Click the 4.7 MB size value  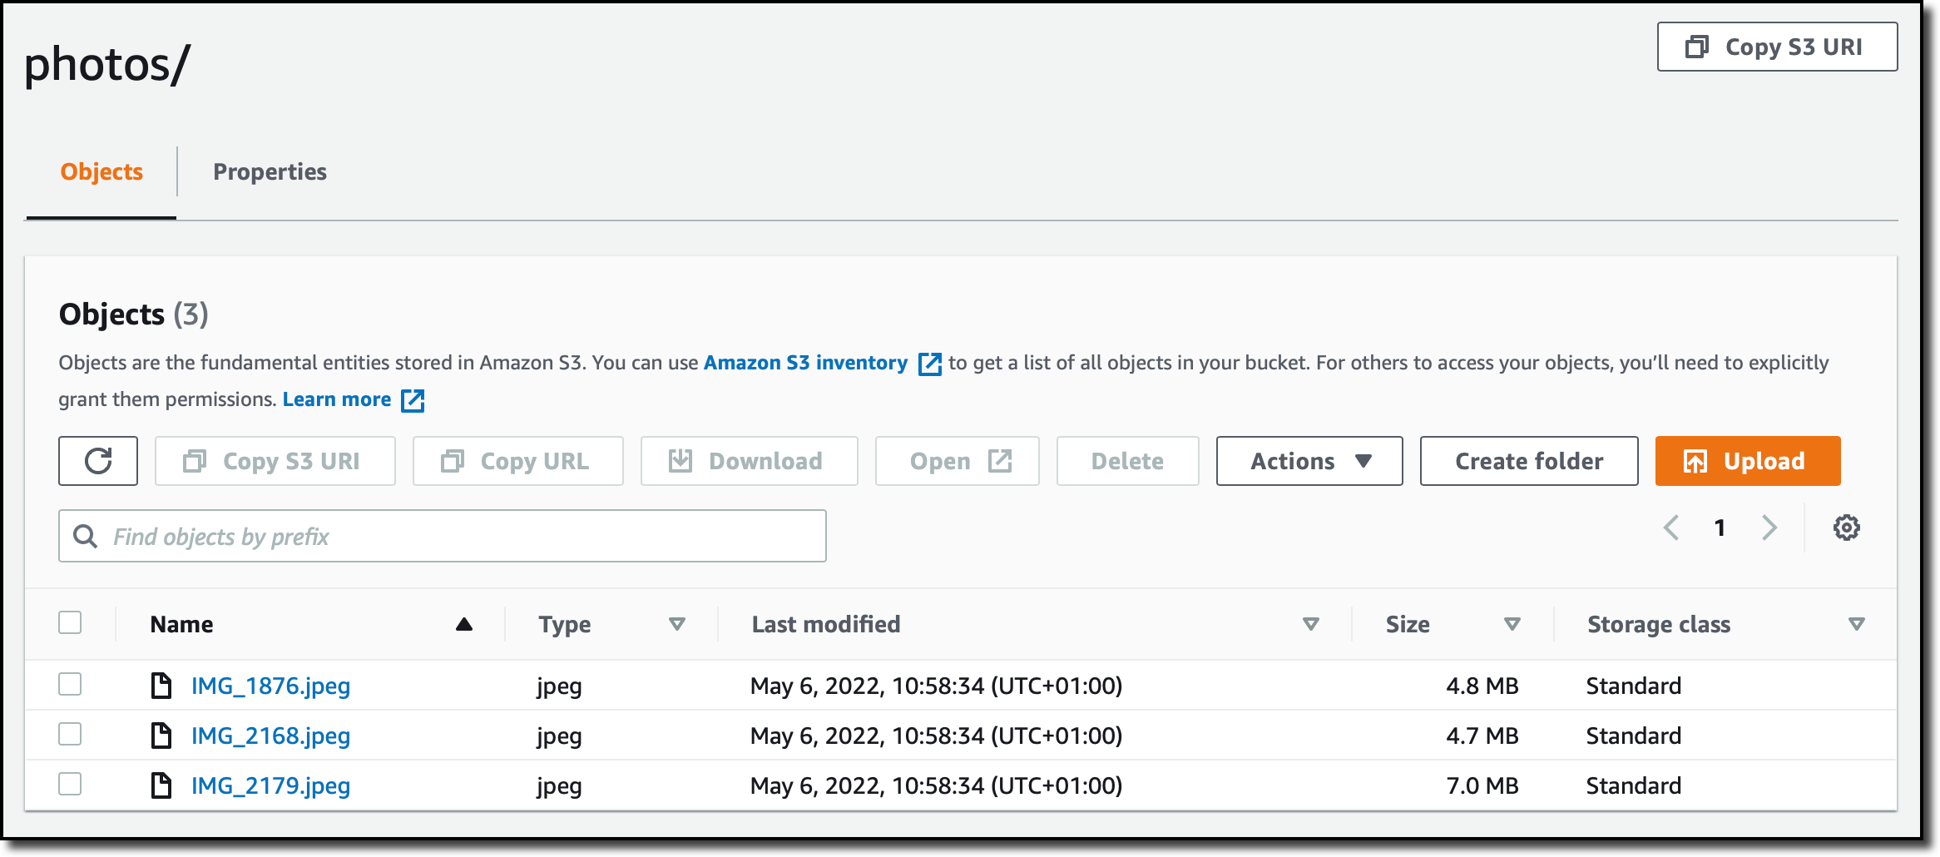pos(1482,736)
